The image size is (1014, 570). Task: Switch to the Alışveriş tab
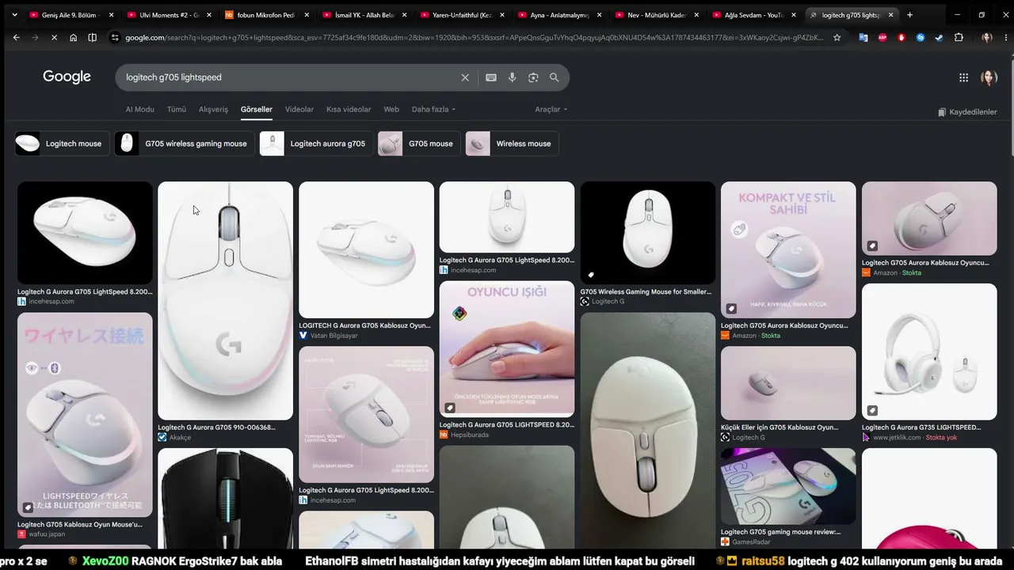click(213, 109)
